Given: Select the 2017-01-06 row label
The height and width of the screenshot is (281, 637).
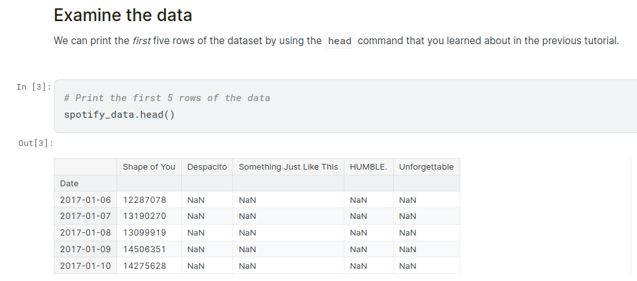Looking at the screenshot, I should [x=85, y=200].
